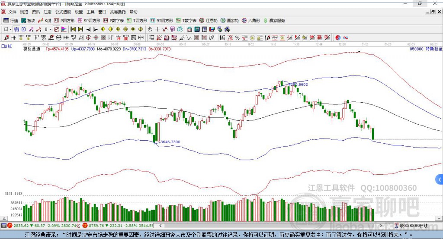Switch to the 板块 sectors view

tap(28, 21)
